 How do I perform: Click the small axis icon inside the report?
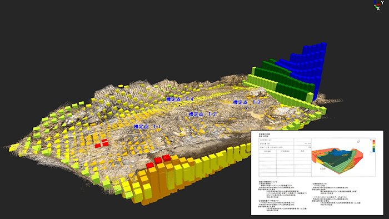click(358, 141)
